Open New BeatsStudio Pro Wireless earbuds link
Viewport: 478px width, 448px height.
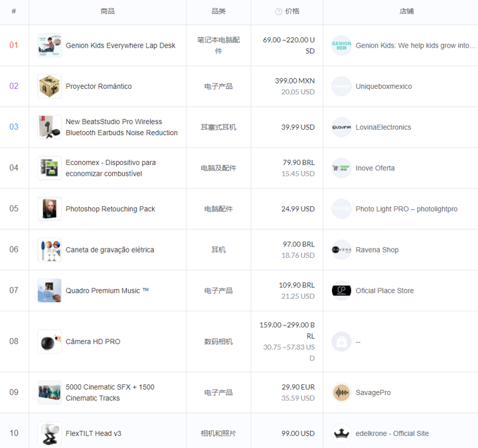121,127
